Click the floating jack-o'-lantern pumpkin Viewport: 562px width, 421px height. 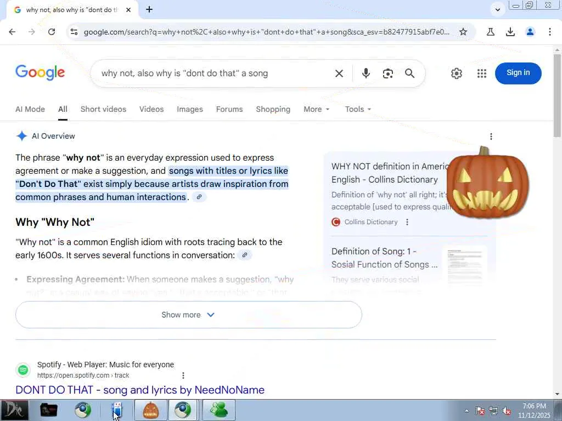click(487, 183)
